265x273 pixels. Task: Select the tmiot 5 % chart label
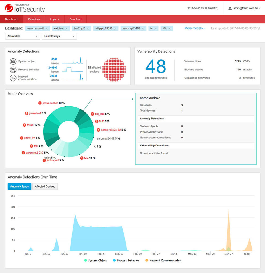50,158
